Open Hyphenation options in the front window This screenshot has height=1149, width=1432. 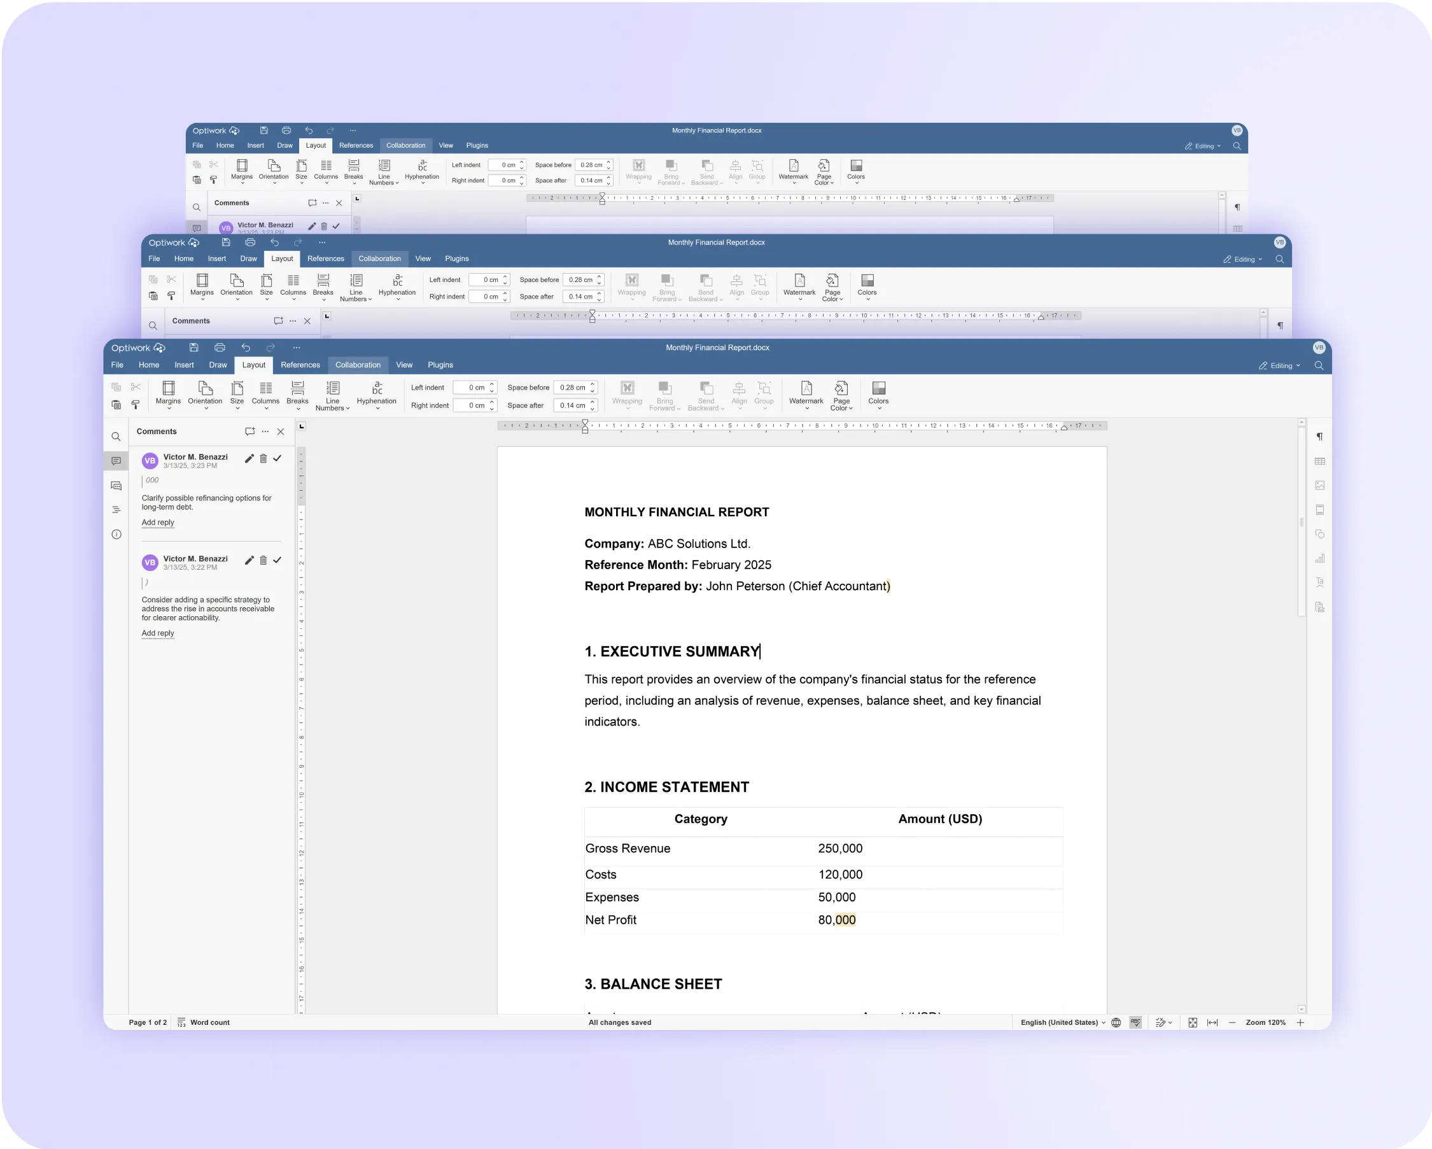377,395
